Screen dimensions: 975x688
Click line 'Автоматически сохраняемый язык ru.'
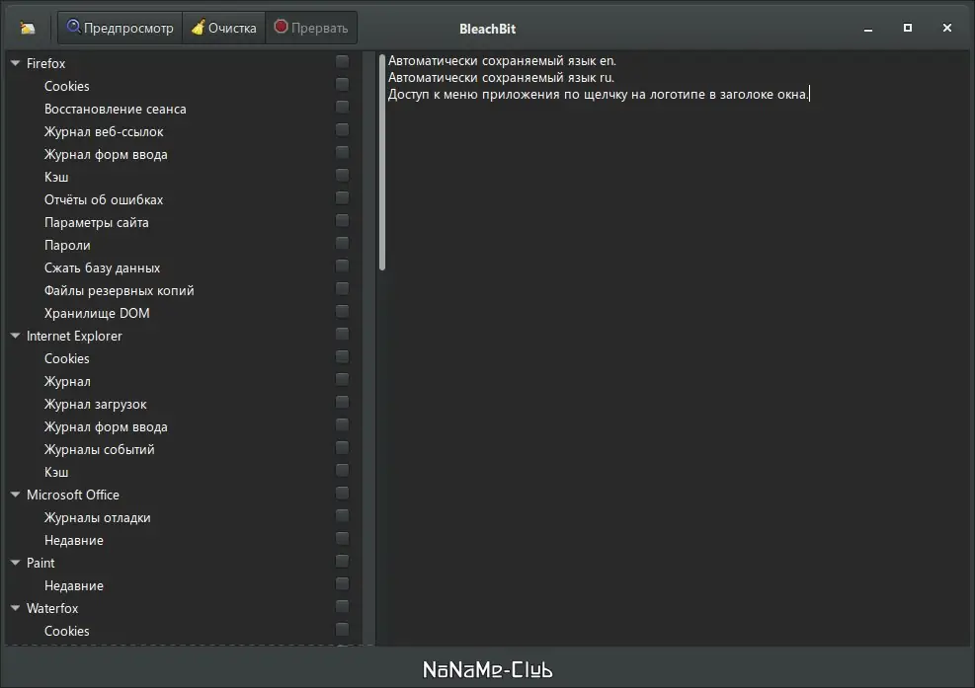501,78
